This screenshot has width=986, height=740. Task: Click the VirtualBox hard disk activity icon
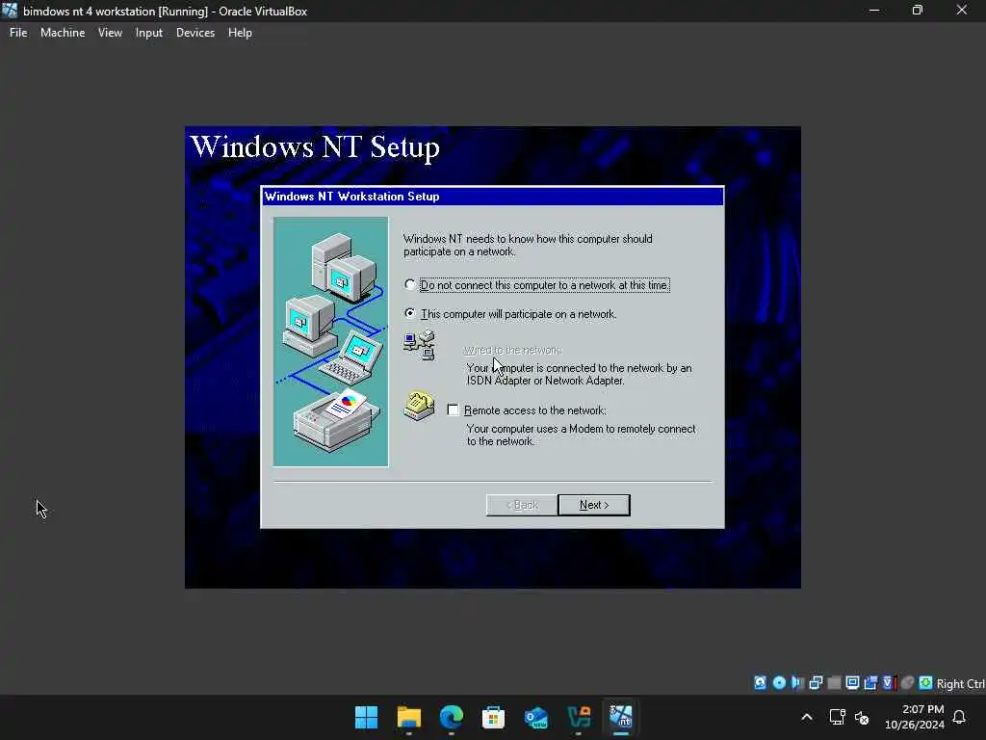point(761,683)
